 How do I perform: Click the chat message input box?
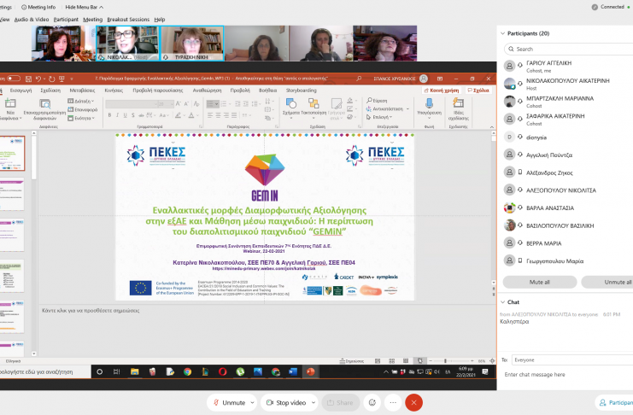[566, 375]
